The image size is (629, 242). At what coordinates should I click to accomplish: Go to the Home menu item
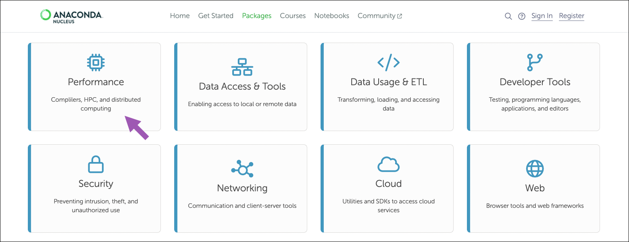pyautogui.click(x=180, y=16)
